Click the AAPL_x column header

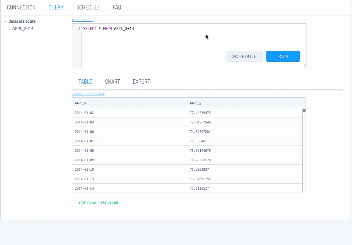[x=81, y=103]
